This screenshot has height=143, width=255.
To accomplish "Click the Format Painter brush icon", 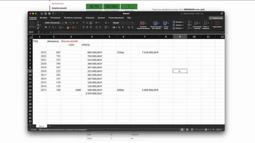I will [x=38, y=28].
